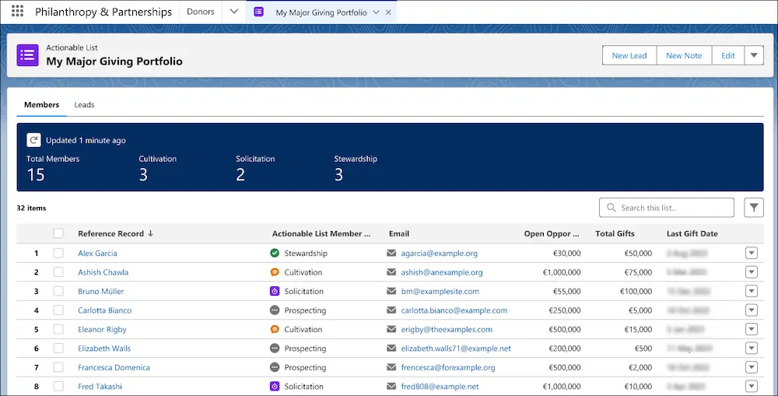Open row actions menu for Elizabeth Walls
This screenshot has width=778, height=396.
(x=752, y=349)
